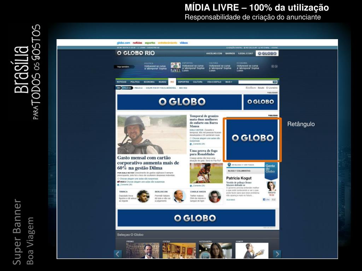This screenshot has height=271, width=362.
Task: Click the O GLOBO RIO site logo
Action: 136,53
